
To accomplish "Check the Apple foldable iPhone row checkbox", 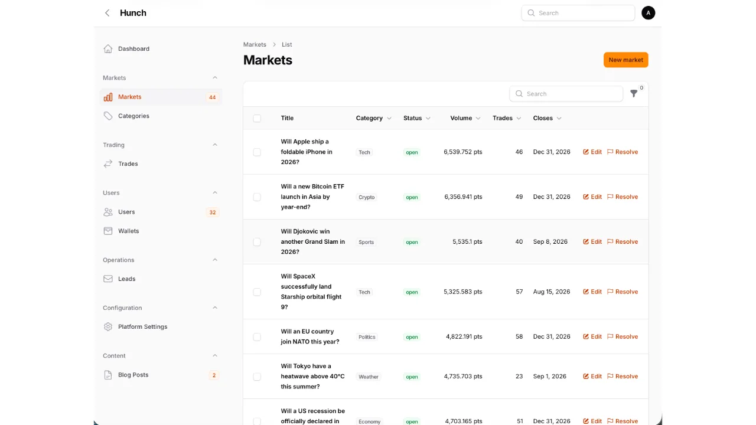I will pyautogui.click(x=257, y=152).
